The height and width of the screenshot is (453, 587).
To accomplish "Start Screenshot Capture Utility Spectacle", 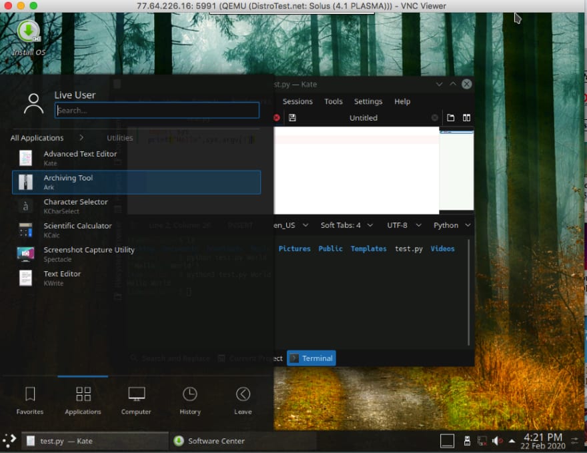I will (136, 254).
